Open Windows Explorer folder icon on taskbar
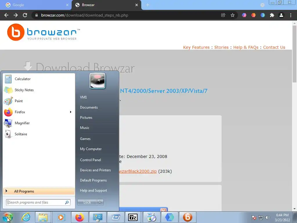 point(43,217)
